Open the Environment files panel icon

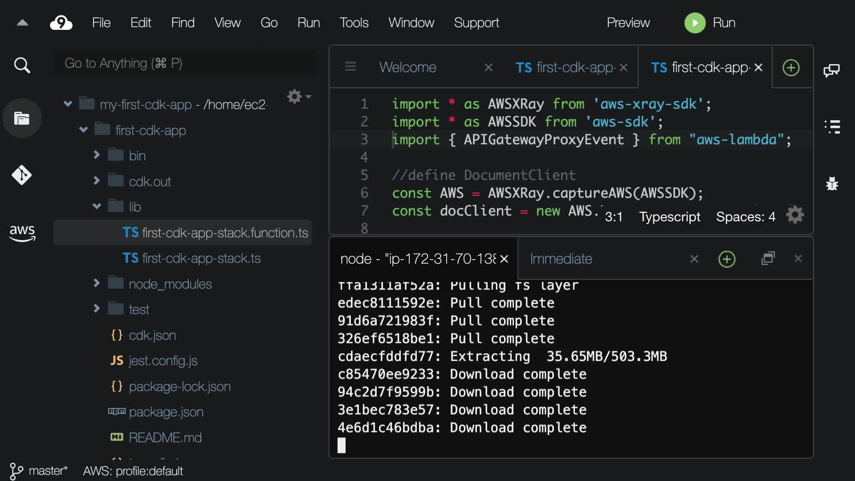coord(22,118)
